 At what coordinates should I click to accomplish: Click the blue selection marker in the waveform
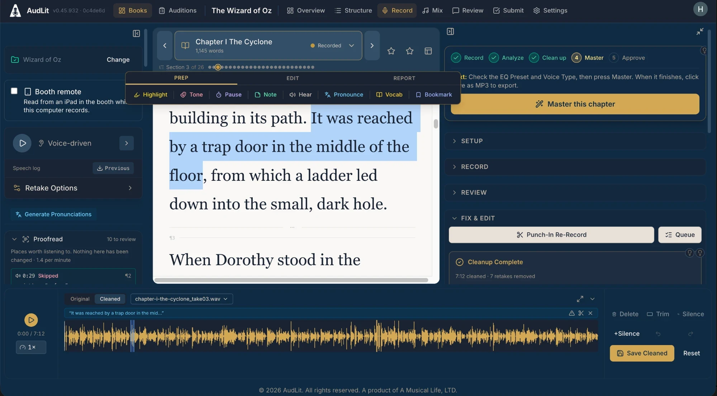(x=132, y=336)
